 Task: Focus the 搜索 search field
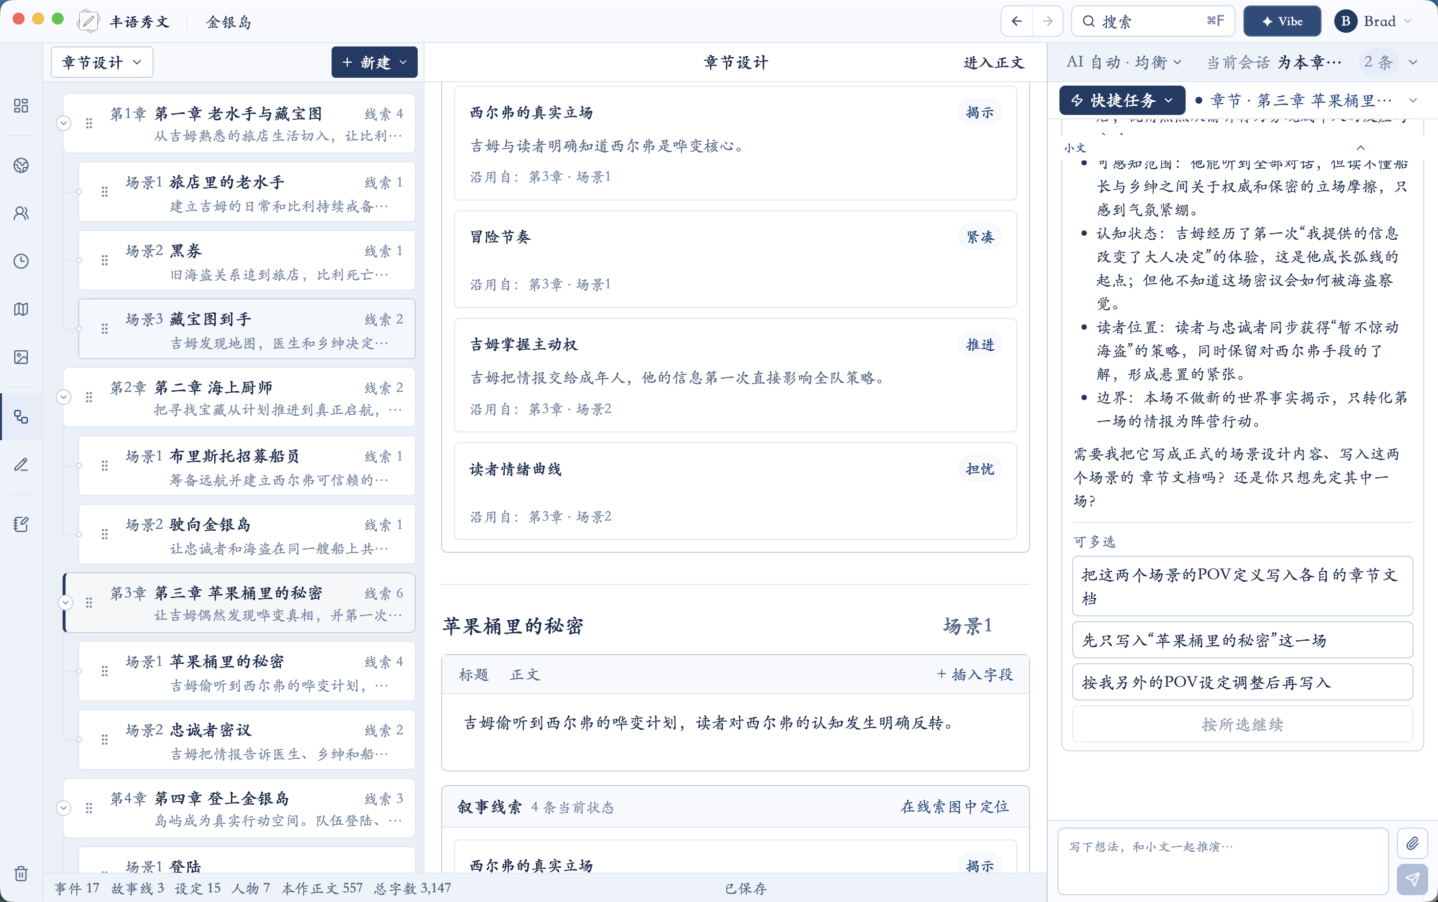(x=1152, y=22)
